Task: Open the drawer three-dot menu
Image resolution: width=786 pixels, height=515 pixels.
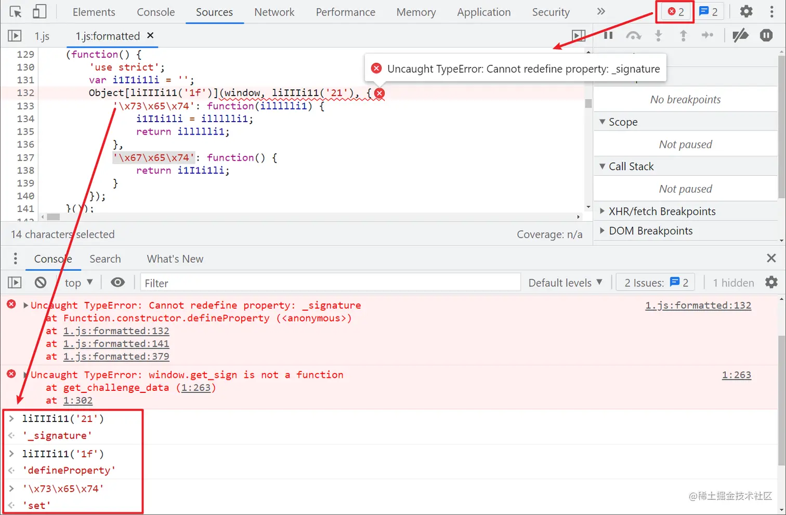Action: (x=15, y=258)
